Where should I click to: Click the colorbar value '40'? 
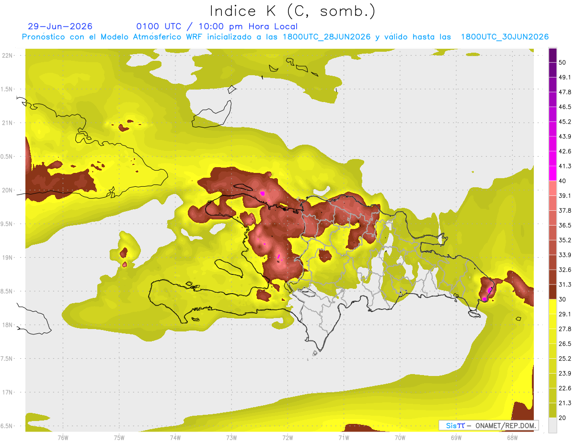point(563,181)
